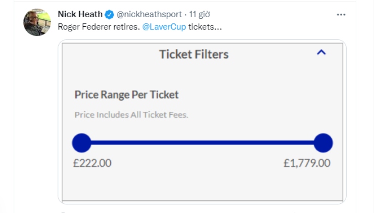This screenshot has width=374, height=213.
Task: Click the 'Ticket Filters' heading
Action: click(x=194, y=54)
